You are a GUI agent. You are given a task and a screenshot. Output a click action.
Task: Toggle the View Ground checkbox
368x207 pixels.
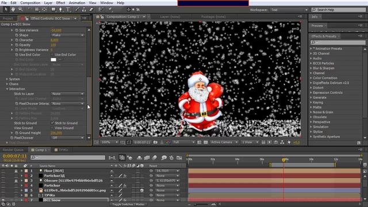(52, 128)
